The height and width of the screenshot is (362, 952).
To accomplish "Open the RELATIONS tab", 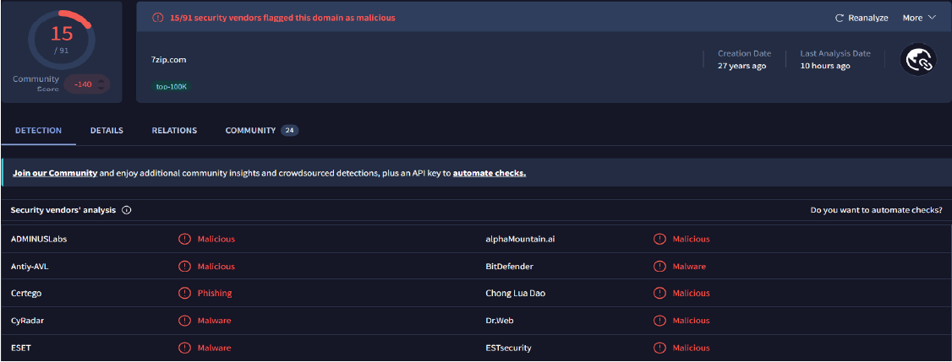I will [174, 130].
